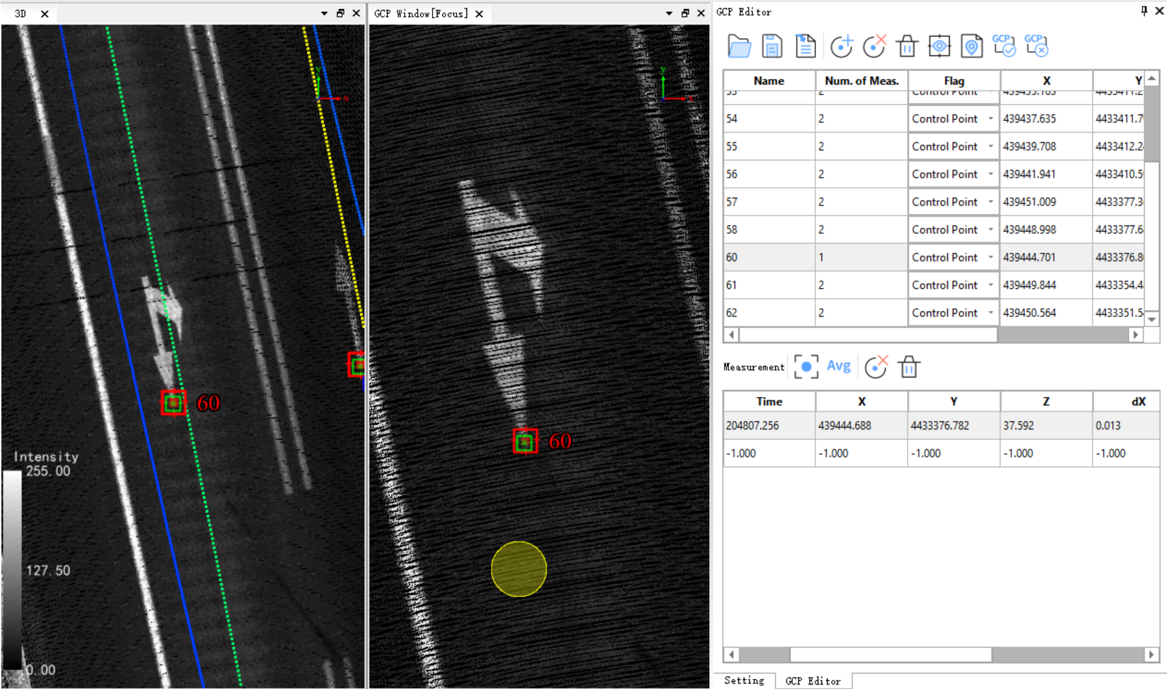Click the GCP cancel icon
The width and height of the screenshot is (1167, 689).
1036,46
